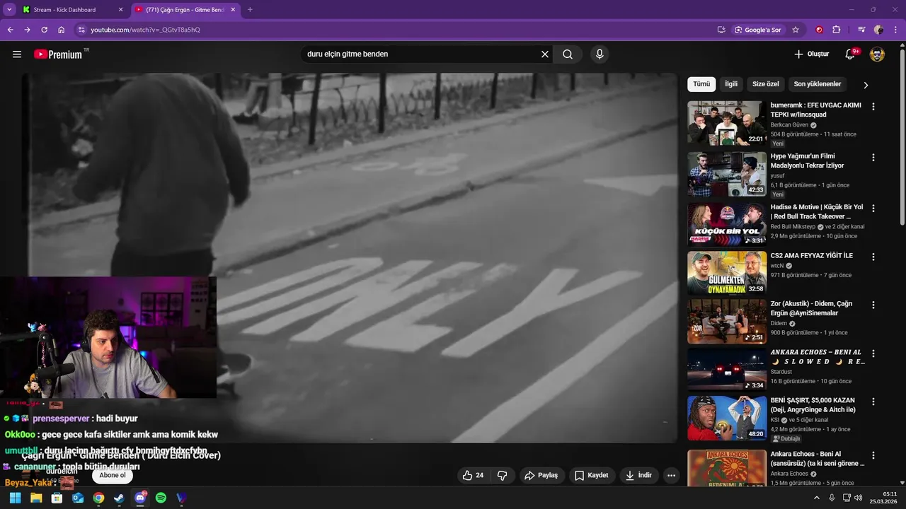906x509 pixels.
Task: Open a new browser tab
Action: tap(250, 10)
